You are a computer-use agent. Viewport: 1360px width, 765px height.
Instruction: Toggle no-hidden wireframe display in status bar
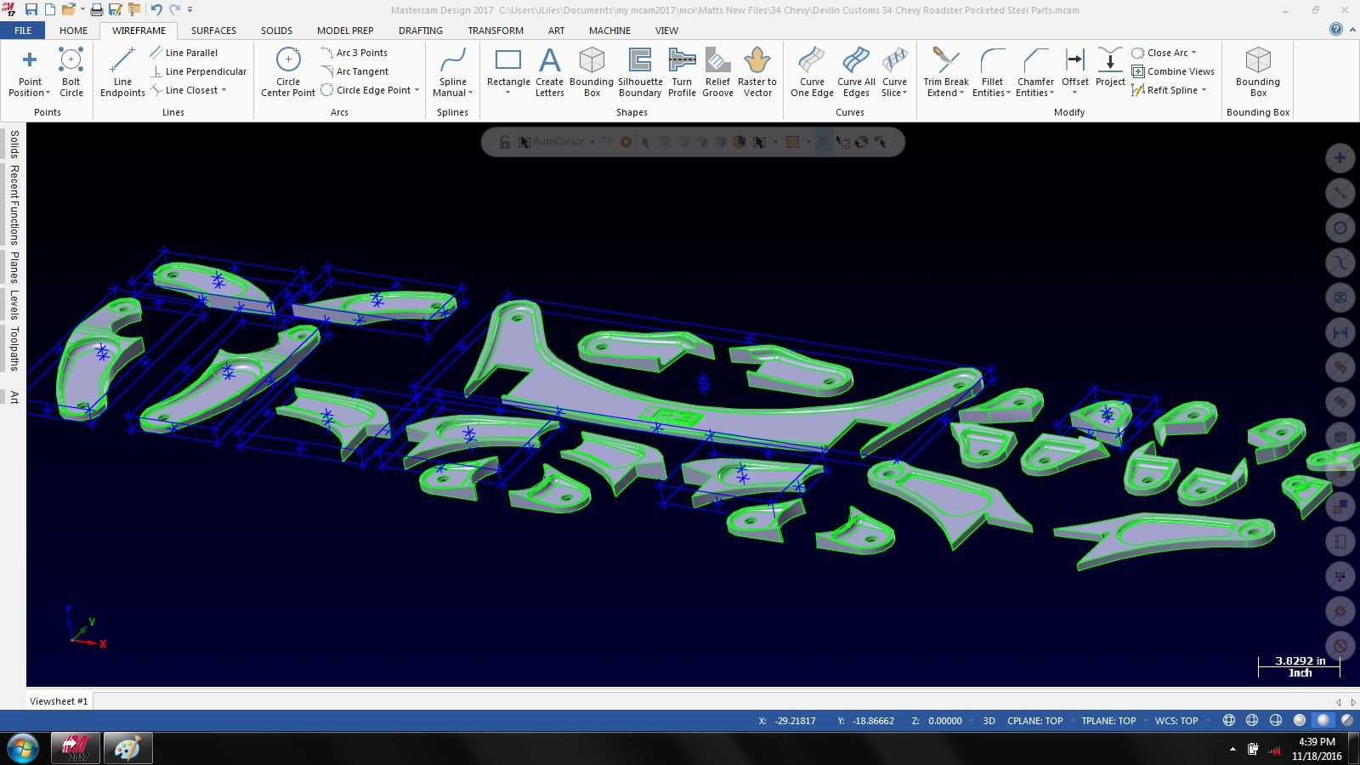click(1276, 720)
